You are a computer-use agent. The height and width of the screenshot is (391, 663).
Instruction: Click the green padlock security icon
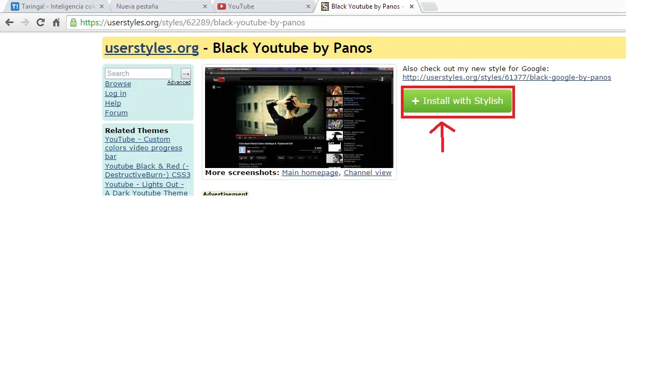click(74, 23)
